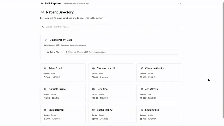Click the Patient Directory people icon
The width and height of the screenshot is (224, 126).
(x=43, y=12)
